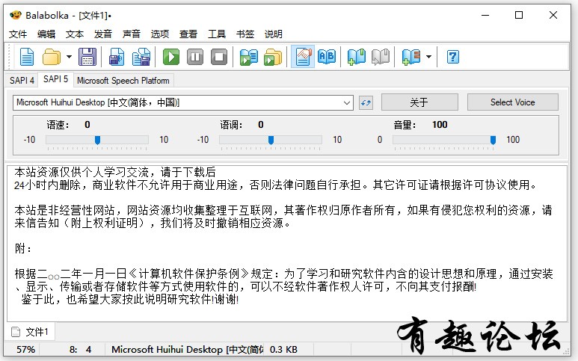Open the 发音 menu

click(x=103, y=34)
